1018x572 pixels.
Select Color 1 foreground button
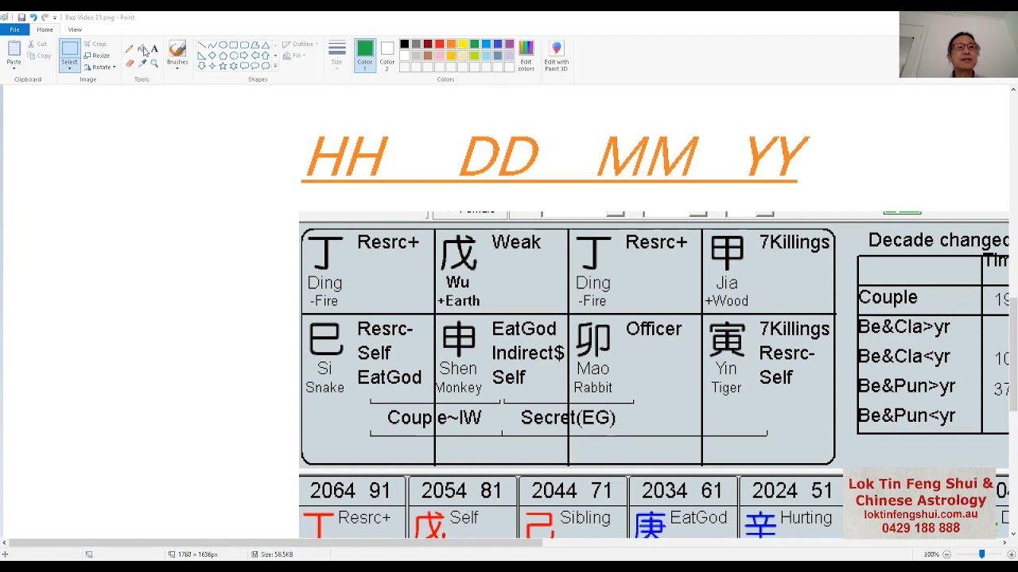tap(365, 56)
